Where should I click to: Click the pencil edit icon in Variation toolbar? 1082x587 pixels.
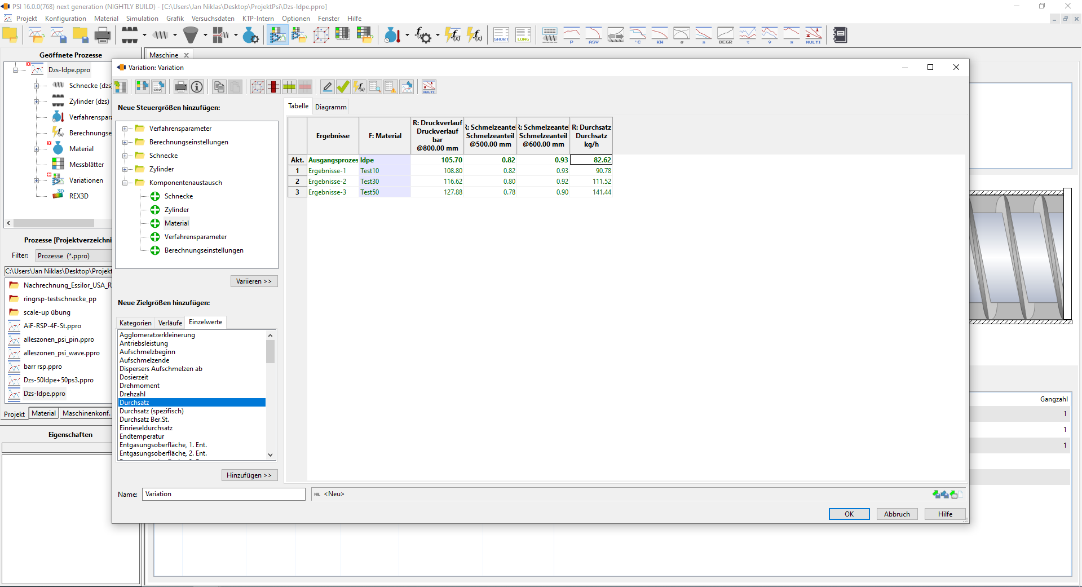click(x=327, y=87)
